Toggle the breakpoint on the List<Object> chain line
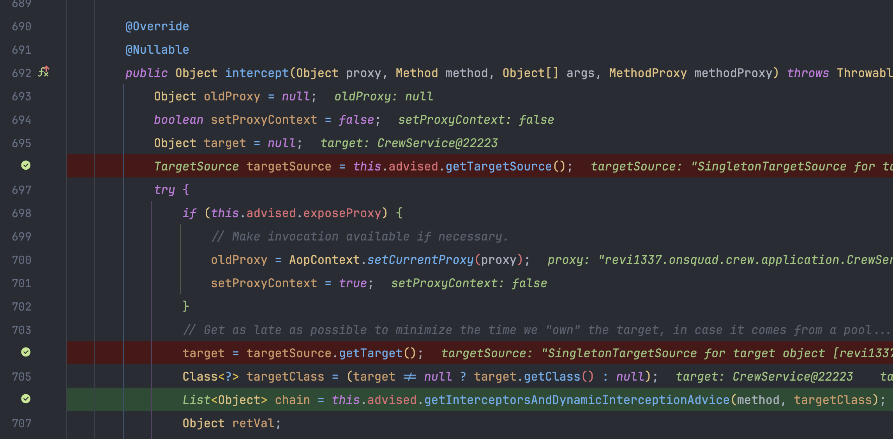 (26, 399)
